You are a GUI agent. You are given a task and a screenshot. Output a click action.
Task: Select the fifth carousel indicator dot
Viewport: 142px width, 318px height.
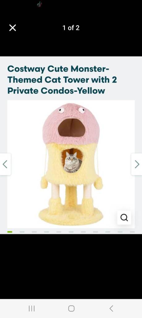point(59,232)
